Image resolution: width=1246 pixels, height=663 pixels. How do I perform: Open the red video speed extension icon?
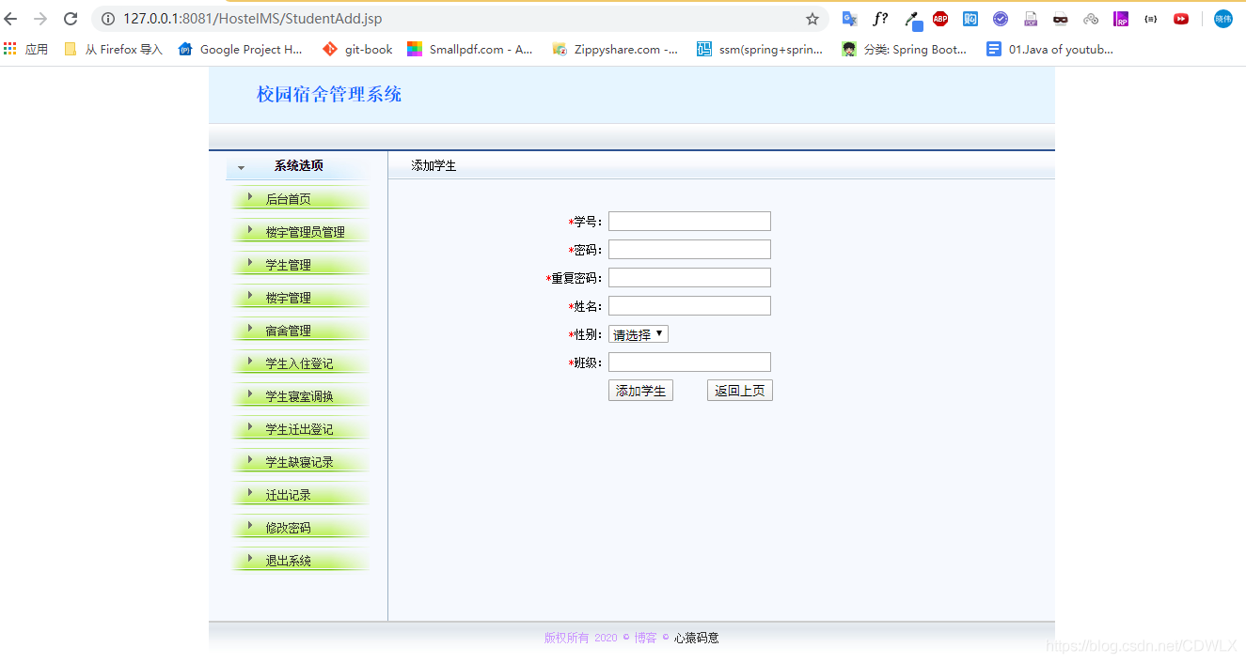point(1181,18)
